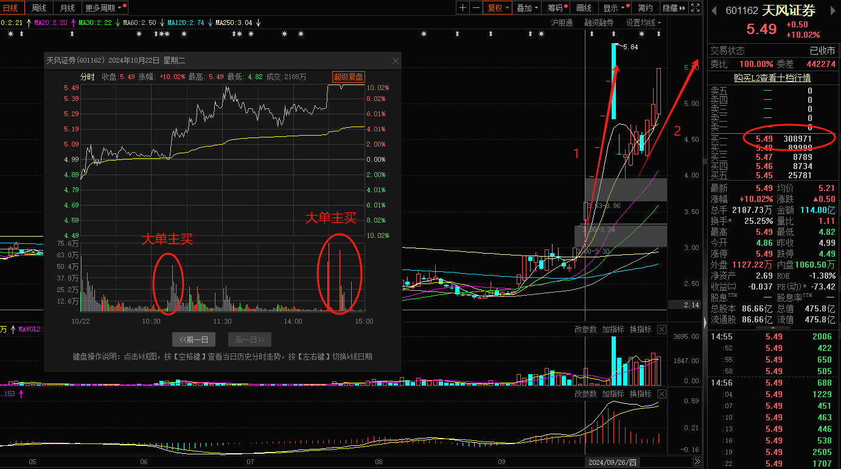Close the MACD indicator sub-panel

(x=662, y=394)
